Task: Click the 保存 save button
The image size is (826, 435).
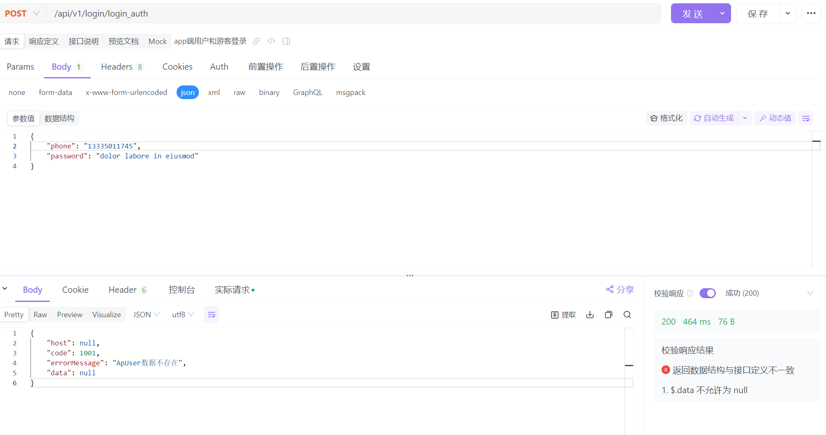Action: click(758, 13)
